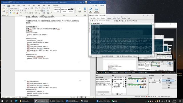
Task: Click the Paste icon in SecureCRT toolbar
Action: point(117,21)
